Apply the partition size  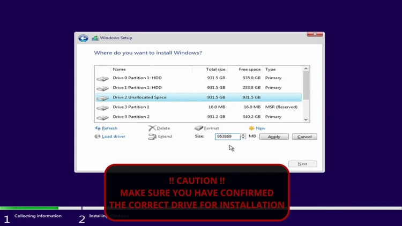click(x=274, y=137)
